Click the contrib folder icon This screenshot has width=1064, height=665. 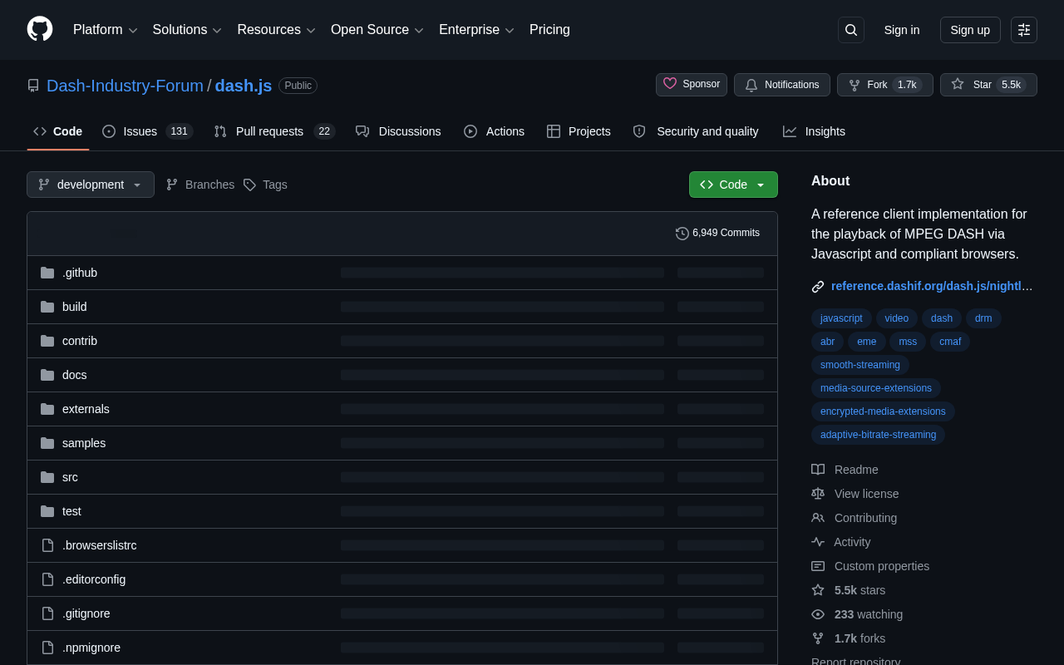point(47,341)
